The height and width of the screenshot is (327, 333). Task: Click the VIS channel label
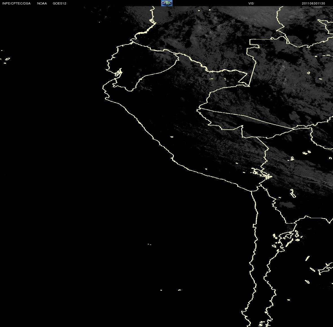click(x=251, y=3)
